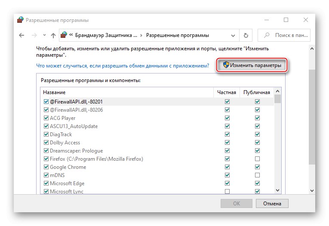Click the window scrollbar down arrow
The image size is (329, 226).
click(312, 191)
